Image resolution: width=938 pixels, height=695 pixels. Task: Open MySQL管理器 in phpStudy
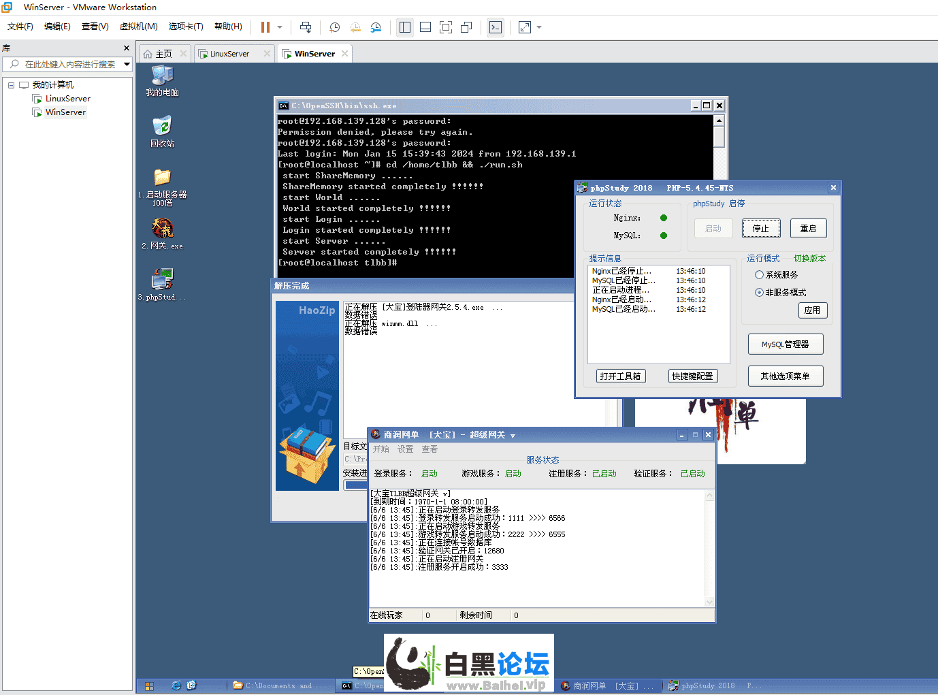[786, 344]
